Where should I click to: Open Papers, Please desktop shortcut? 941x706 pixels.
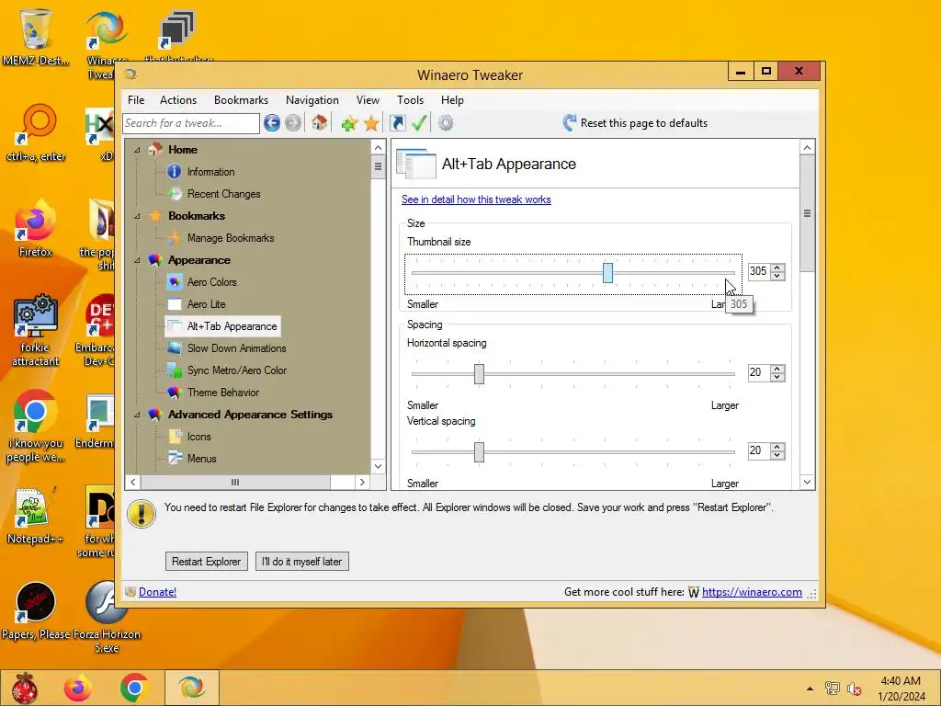[36, 609]
